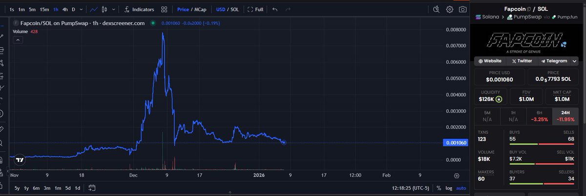Click the lock drawings icon in sidebar
Screen dimensions: 586x196
pos(2,186)
